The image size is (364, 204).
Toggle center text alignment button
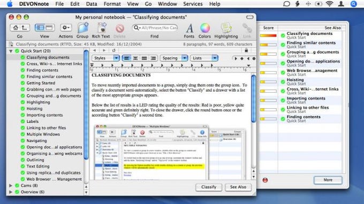pos(135,58)
